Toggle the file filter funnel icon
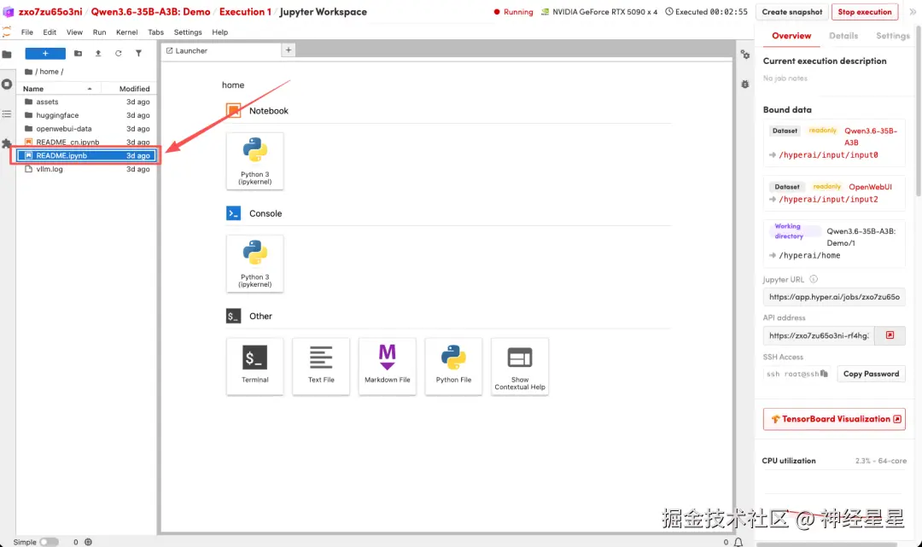The image size is (922, 547). click(x=139, y=54)
